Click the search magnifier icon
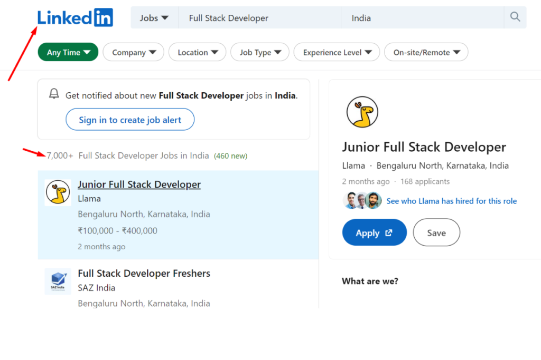541x360 pixels. click(x=515, y=17)
